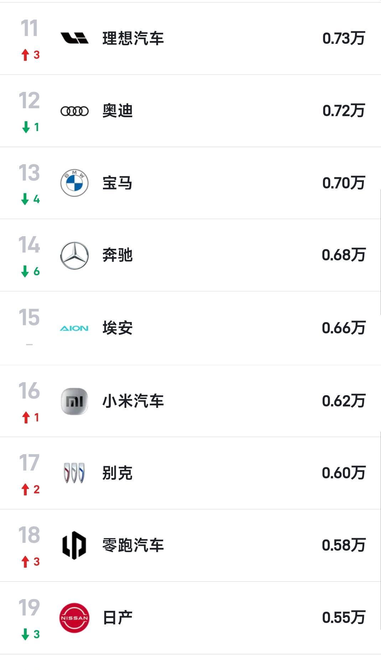Click the Li Auto (理想汽车) logo
This screenshot has height=670, width=381.
(x=74, y=38)
